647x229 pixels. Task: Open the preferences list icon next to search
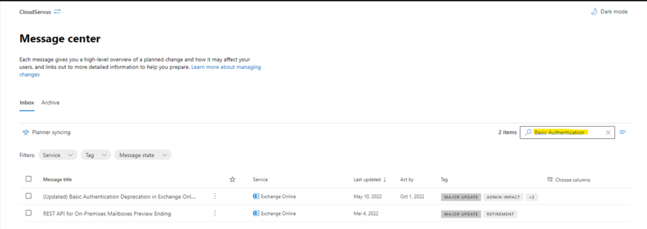click(623, 132)
